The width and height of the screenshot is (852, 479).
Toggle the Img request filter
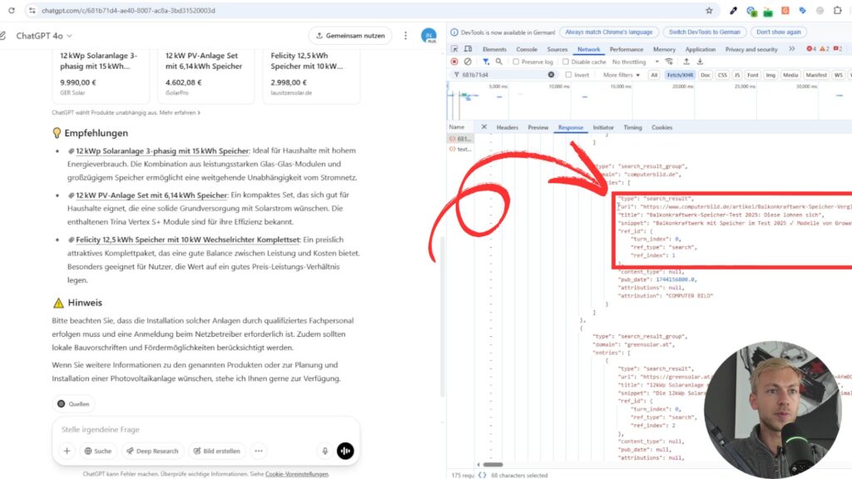click(x=770, y=75)
